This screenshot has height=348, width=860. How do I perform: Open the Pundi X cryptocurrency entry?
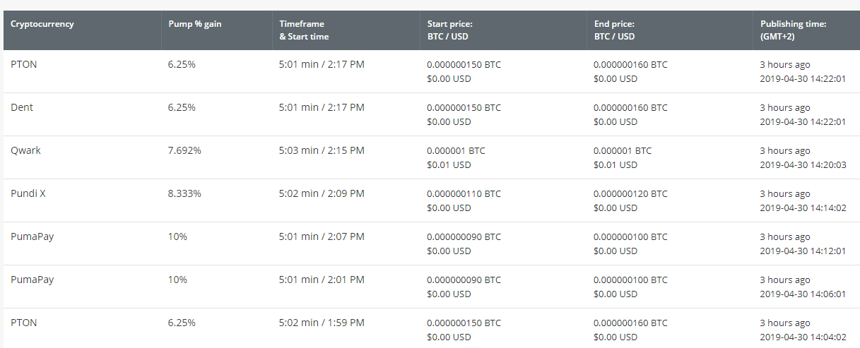(x=28, y=193)
